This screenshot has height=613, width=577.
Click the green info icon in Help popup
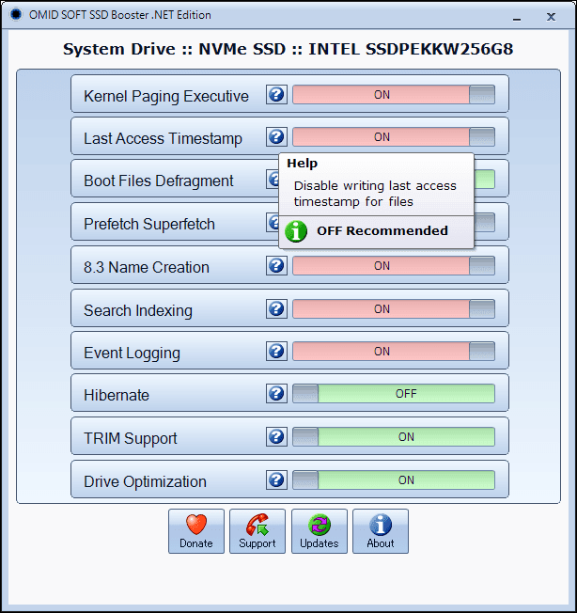pyautogui.click(x=296, y=231)
